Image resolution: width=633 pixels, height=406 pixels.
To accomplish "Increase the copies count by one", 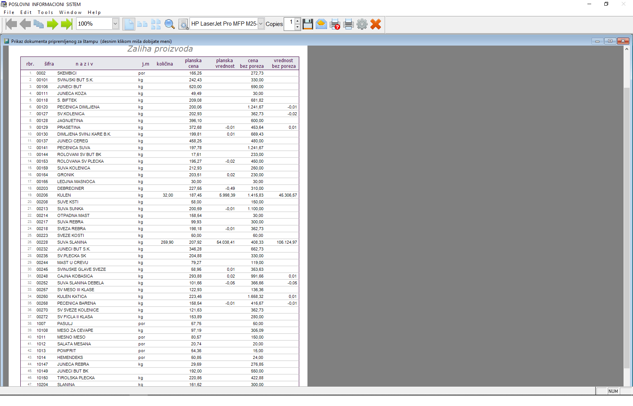I will coord(297,21).
